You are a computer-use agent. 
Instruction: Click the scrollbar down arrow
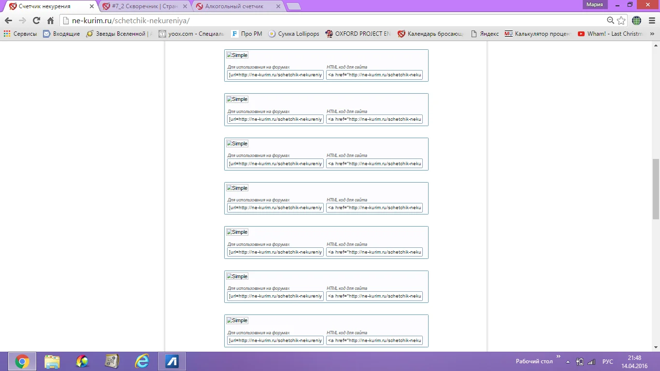656,347
